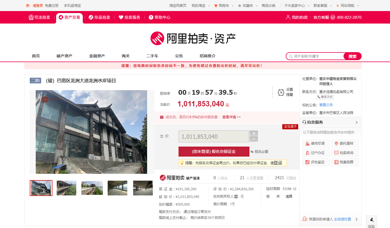Click the 首页 menu item
Image resolution: width=390 pixels, height=228 pixels.
[36, 56]
